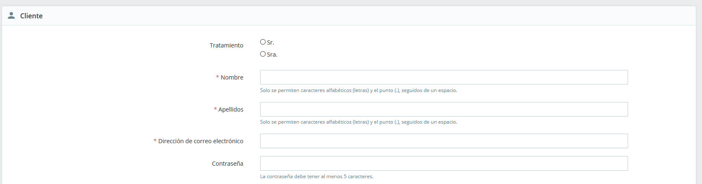This screenshot has height=184, width=702.
Task: Click the Dirección de correo electrónico label
Action: click(x=200, y=141)
